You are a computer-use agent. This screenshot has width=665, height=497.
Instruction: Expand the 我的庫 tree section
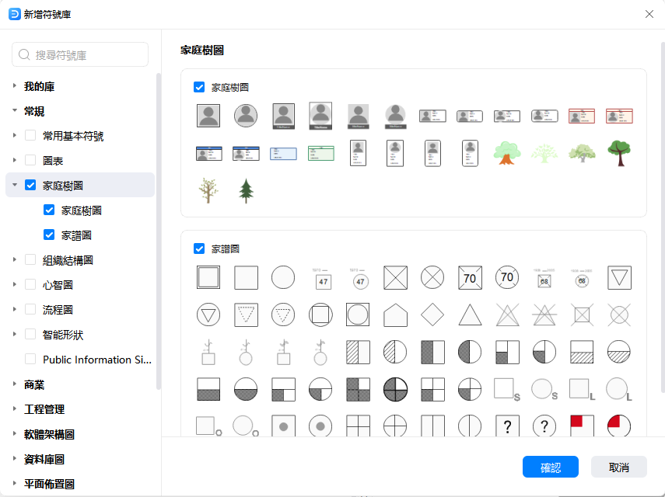click(15, 86)
